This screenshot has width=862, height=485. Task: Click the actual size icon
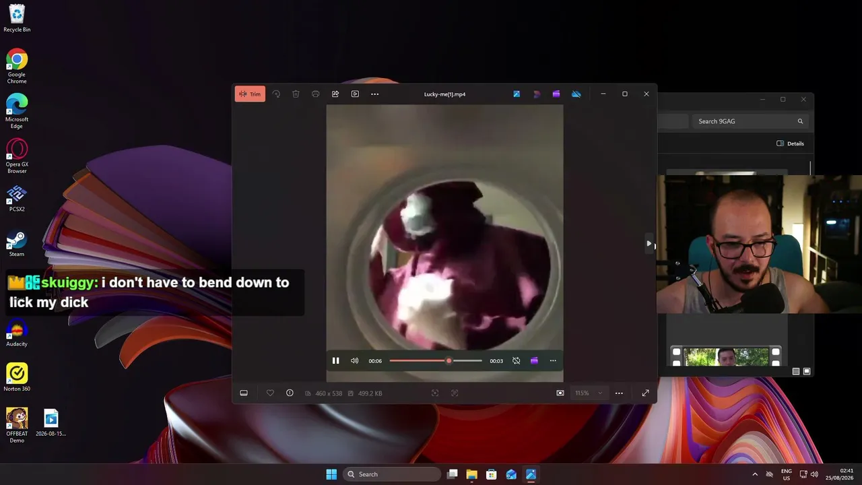[455, 393]
